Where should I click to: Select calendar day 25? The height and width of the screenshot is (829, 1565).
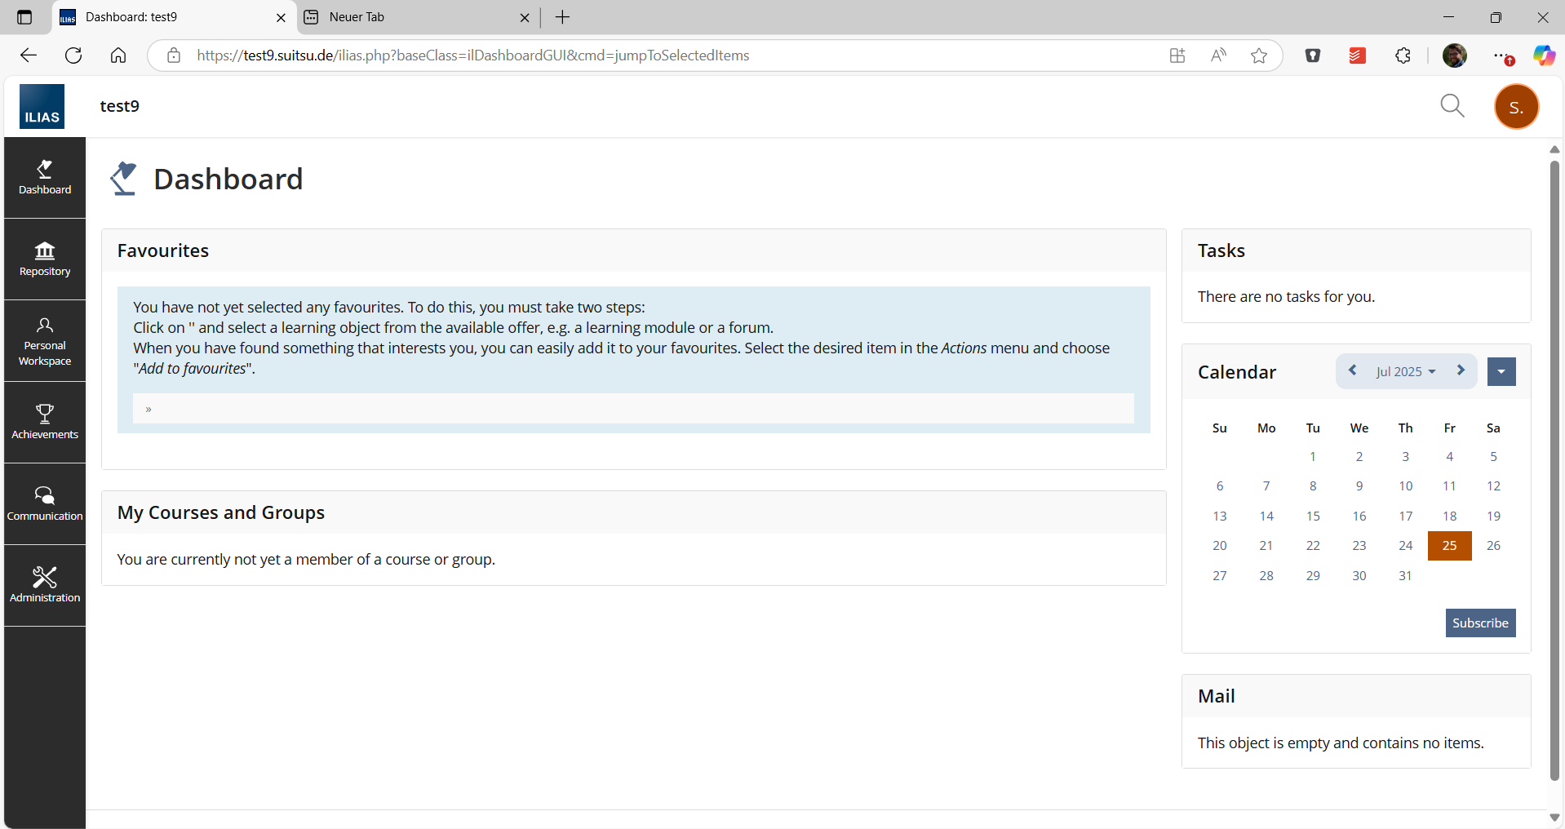click(x=1449, y=546)
